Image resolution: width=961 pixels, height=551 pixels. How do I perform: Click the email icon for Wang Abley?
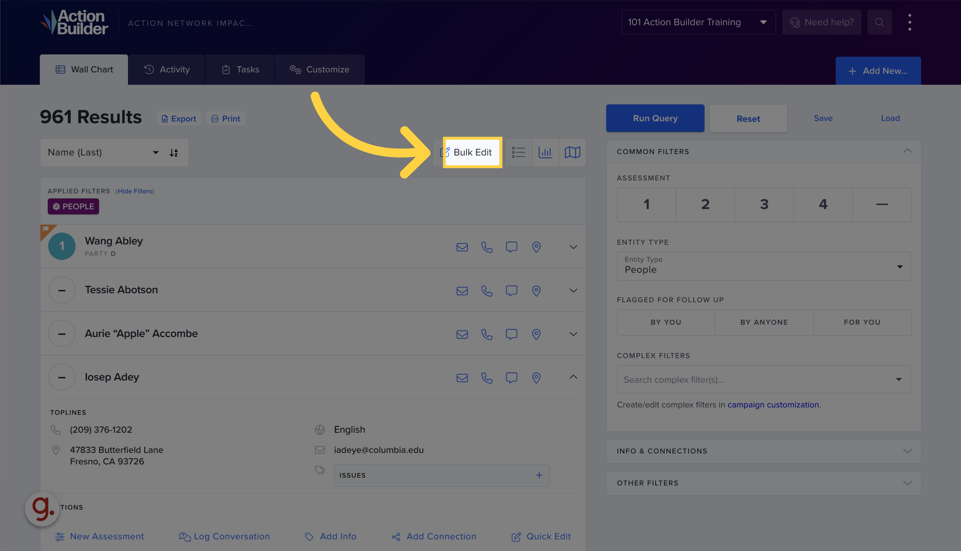coord(462,247)
